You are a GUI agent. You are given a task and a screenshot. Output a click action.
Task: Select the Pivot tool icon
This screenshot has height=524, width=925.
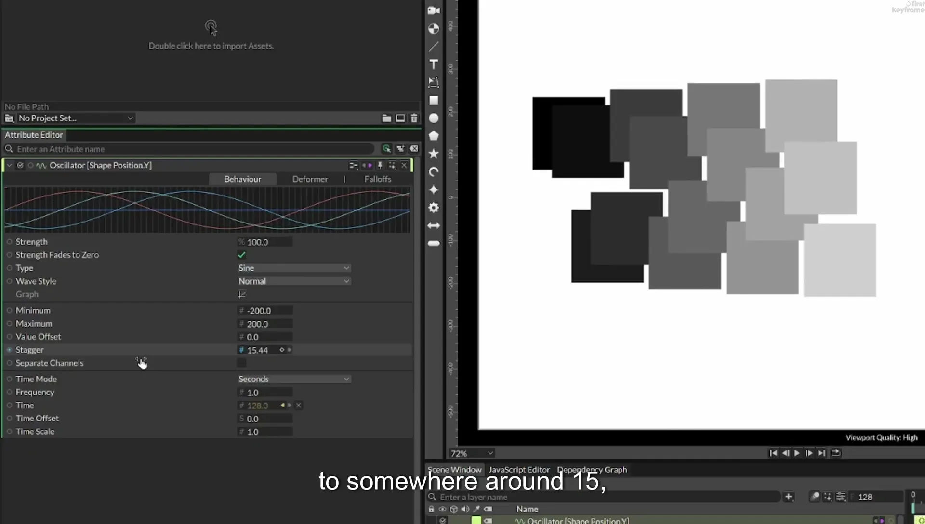434,28
